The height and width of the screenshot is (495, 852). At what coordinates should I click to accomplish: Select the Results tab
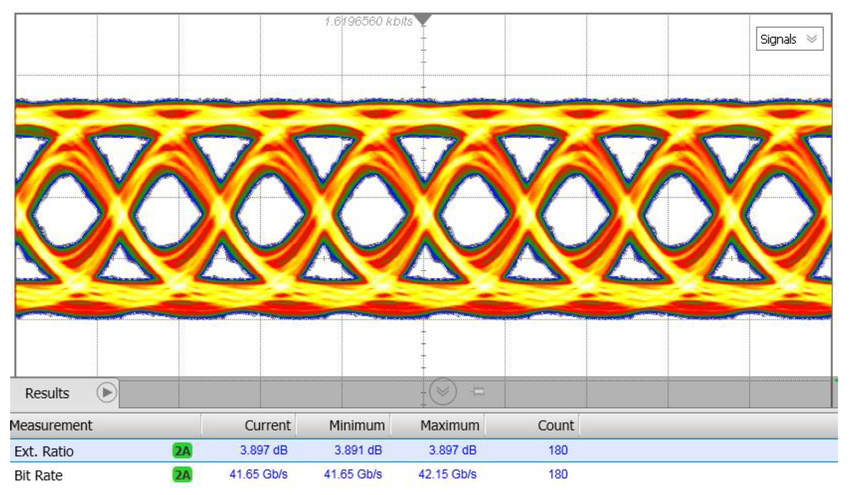(x=47, y=393)
